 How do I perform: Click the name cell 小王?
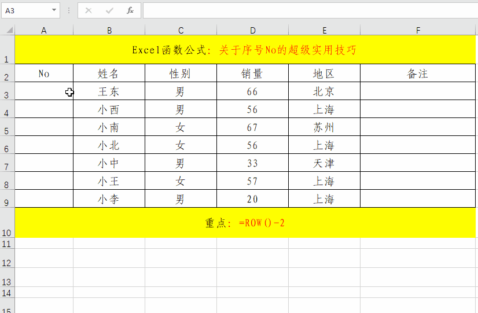click(x=109, y=181)
